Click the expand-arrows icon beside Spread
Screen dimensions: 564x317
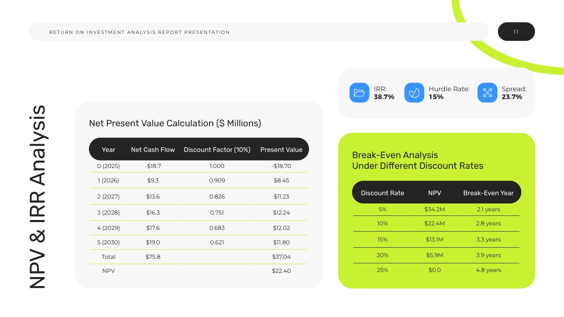pos(487,93)
